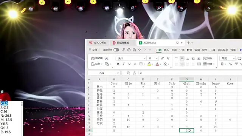Toggle bold formatting
Screen dimensions: 242x136
tap(118, 64)
